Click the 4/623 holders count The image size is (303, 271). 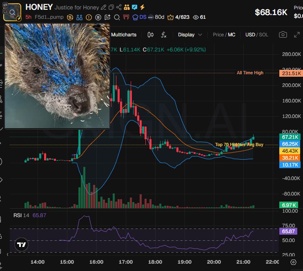[182, 17]
